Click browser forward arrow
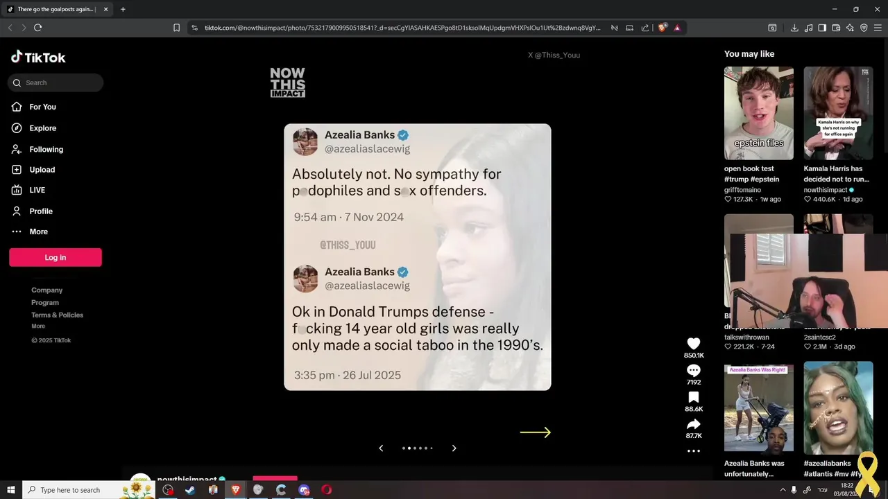This screenshot has height=499, width=888. click(24, 28)
